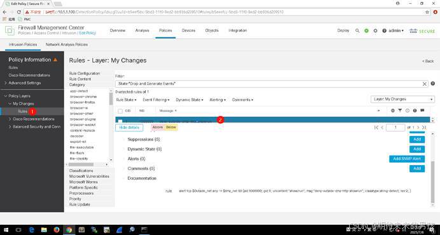
Task: Add a comment to the rule
Action: click(x=417, y=168)
